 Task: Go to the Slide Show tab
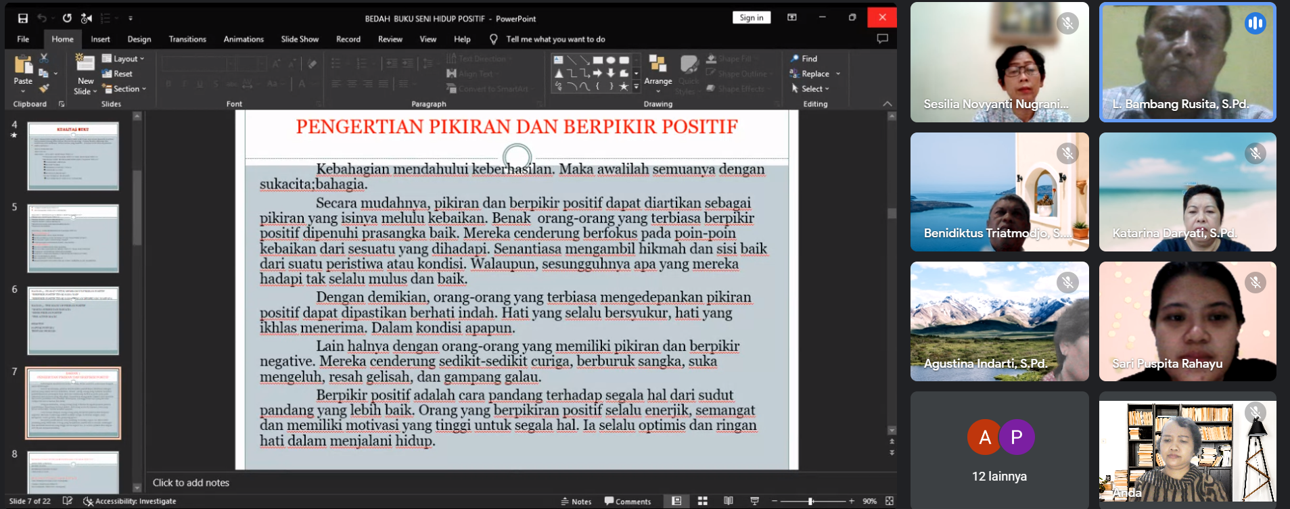tap(300, 39)
